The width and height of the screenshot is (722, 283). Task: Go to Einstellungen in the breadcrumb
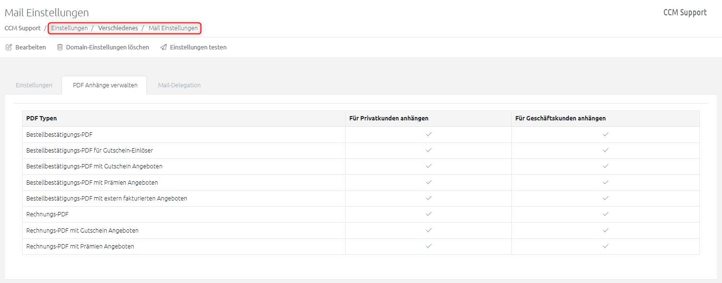pos(70,28)
